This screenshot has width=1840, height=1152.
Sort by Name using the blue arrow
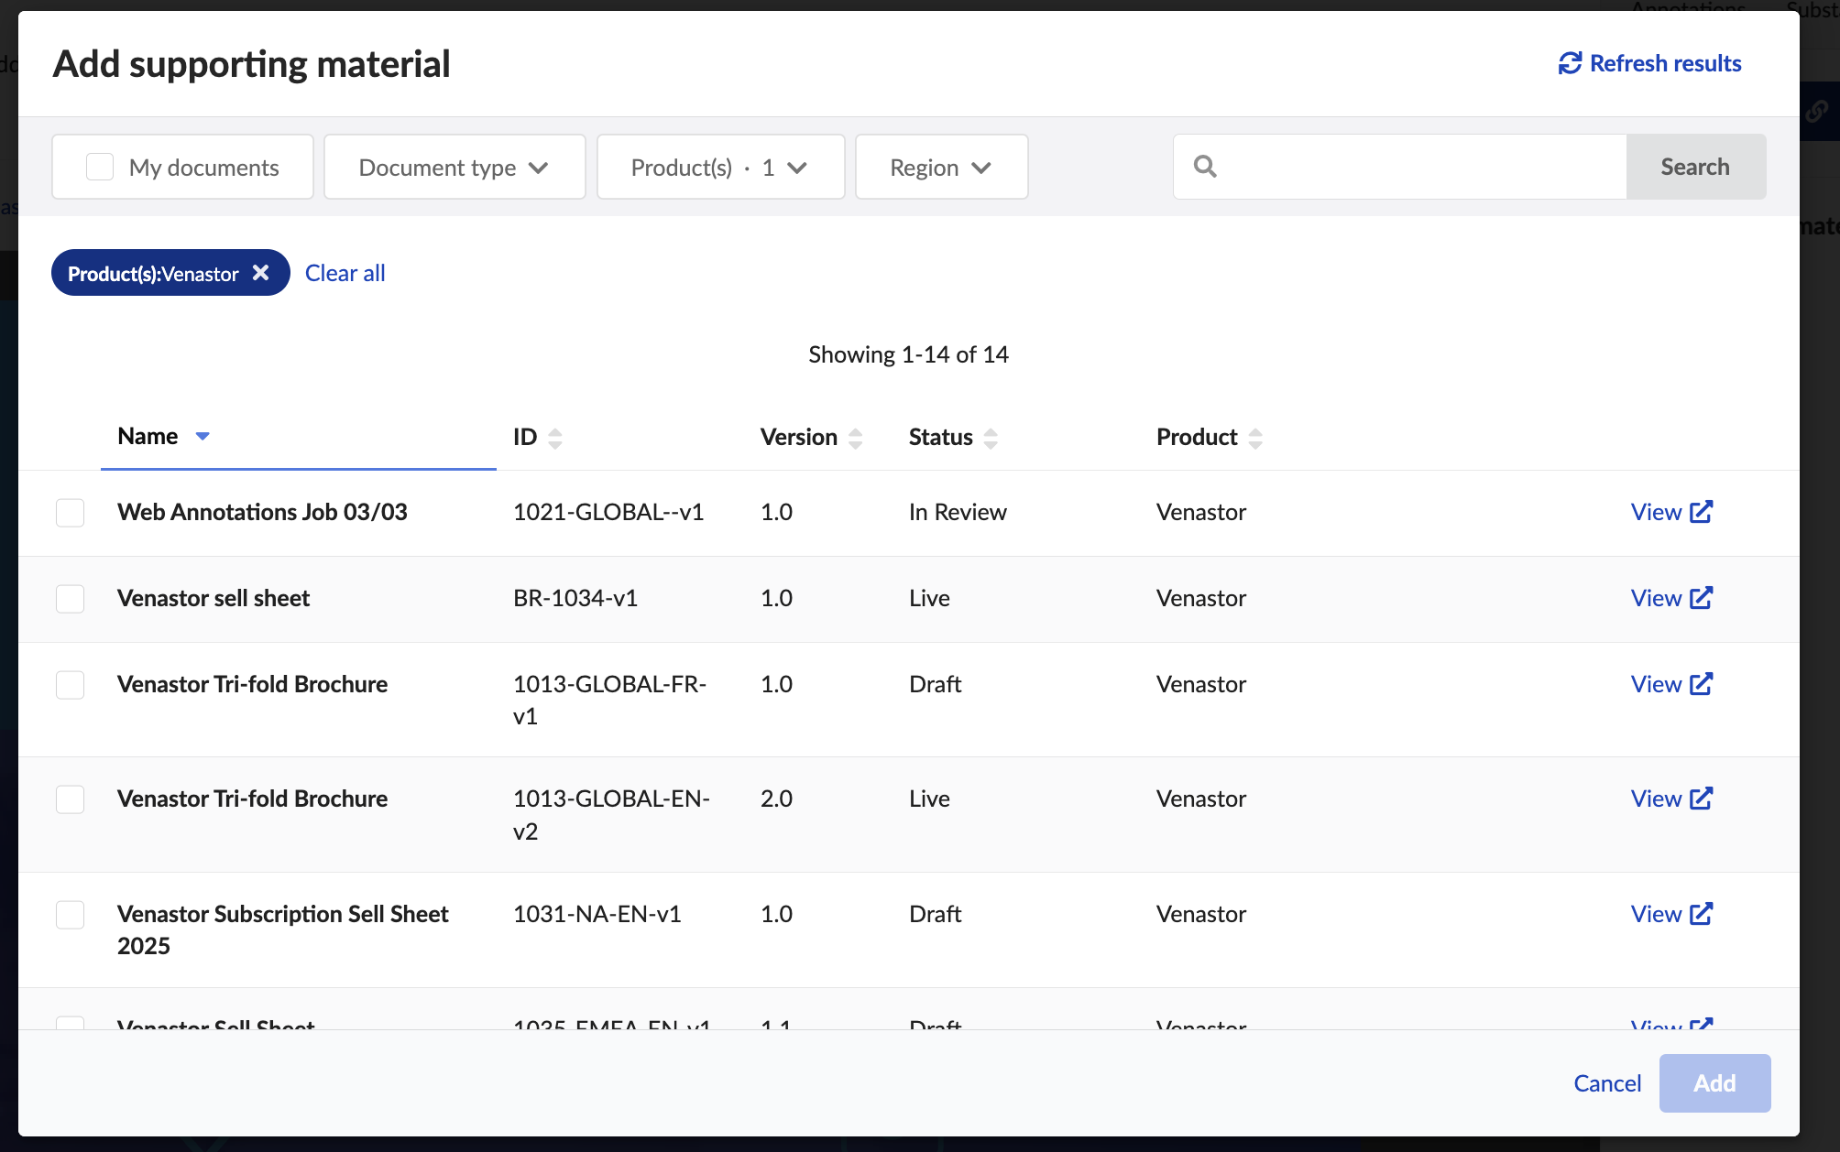203,436
